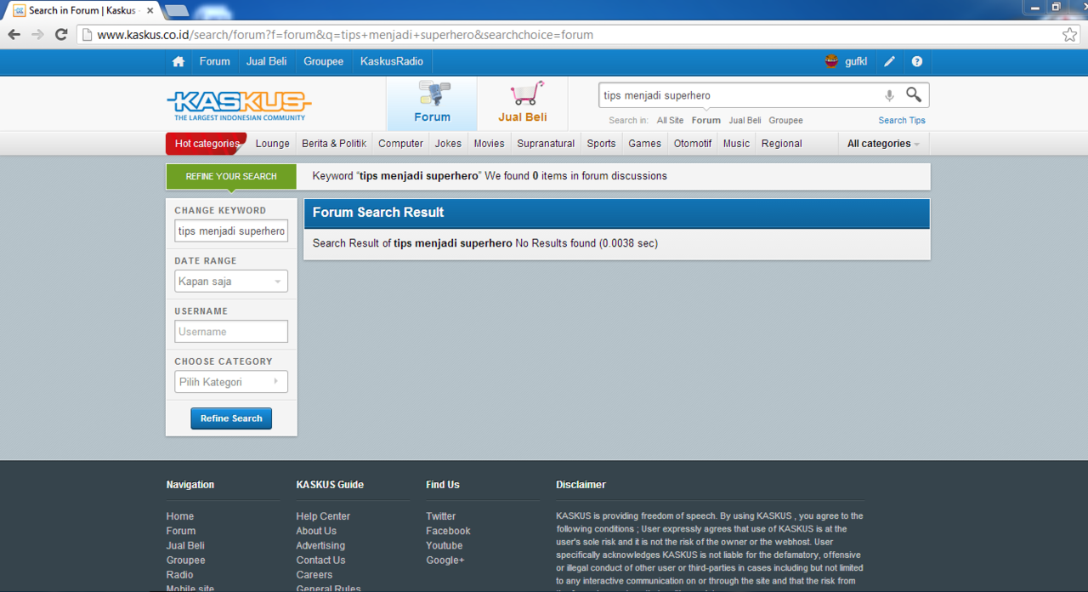The image size is (1088, 592).
Task: Bookmark this page with star icon
Action: [1069, 35]
